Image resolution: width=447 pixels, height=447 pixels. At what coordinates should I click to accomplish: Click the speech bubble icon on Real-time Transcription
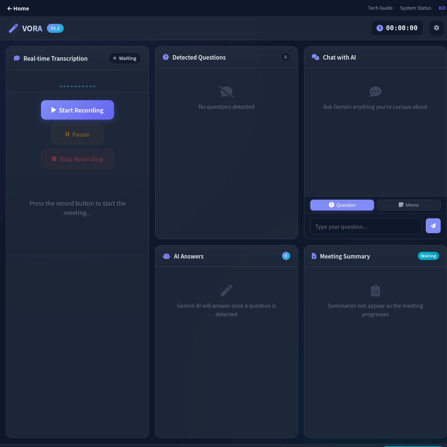[x=16, y=58]
